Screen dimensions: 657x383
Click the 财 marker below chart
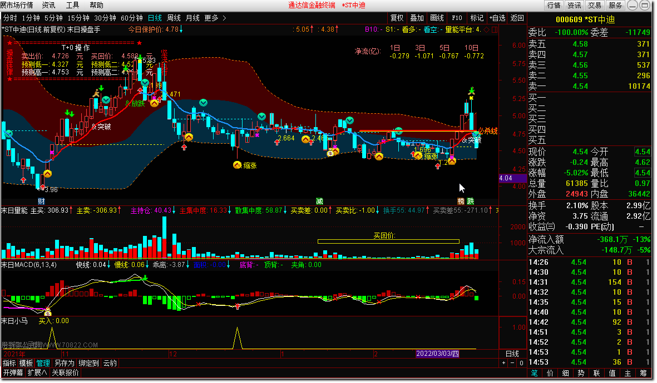[41, 201]
